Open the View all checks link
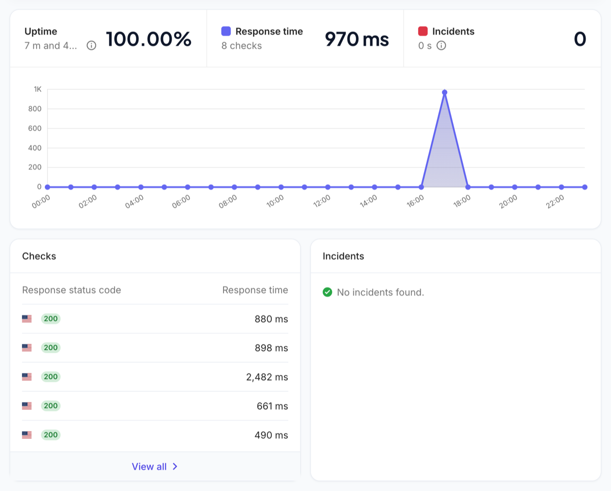Screen dimensions: 611x491 [155, 467]
